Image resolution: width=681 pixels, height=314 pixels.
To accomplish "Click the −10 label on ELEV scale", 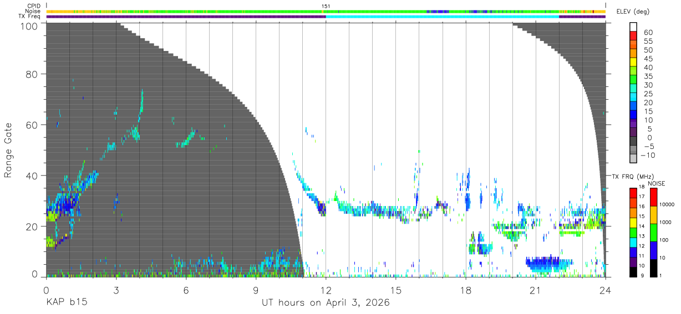I will [648, 156].
